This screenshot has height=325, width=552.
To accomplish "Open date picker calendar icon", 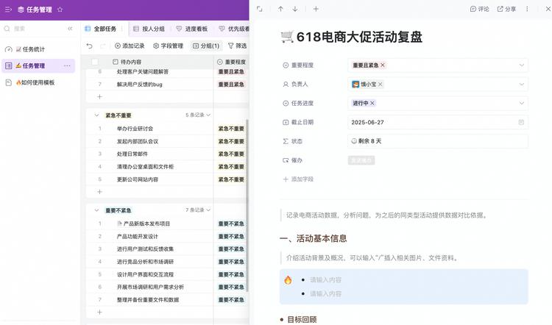I will (x=521, y=122).
